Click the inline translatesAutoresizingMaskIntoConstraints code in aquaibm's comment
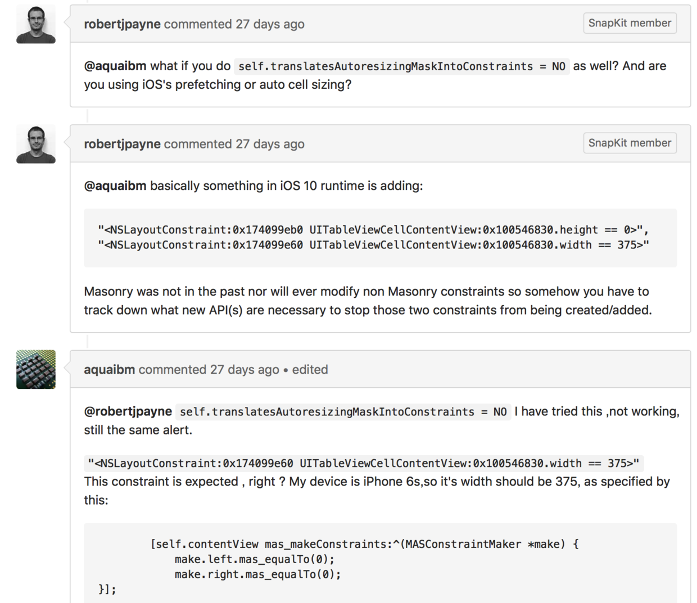Image resolution: width=697 pixels, height=603 pixels. [x=343, y=412]
